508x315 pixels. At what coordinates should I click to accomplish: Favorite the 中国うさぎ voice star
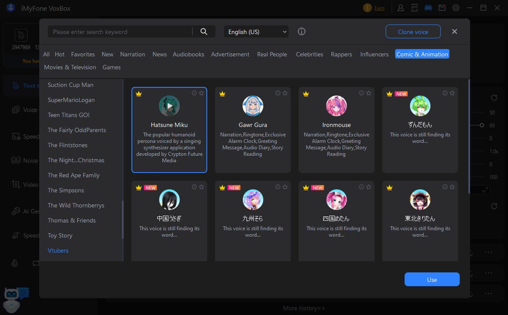click(x=202, y=187)
